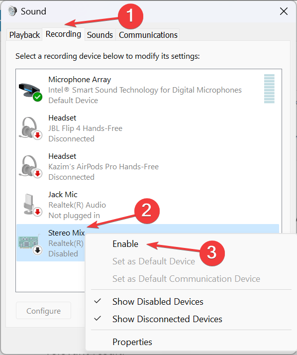Click the Sound speaker icon in title bar
297x355 pixels.
tap(12, 11)
